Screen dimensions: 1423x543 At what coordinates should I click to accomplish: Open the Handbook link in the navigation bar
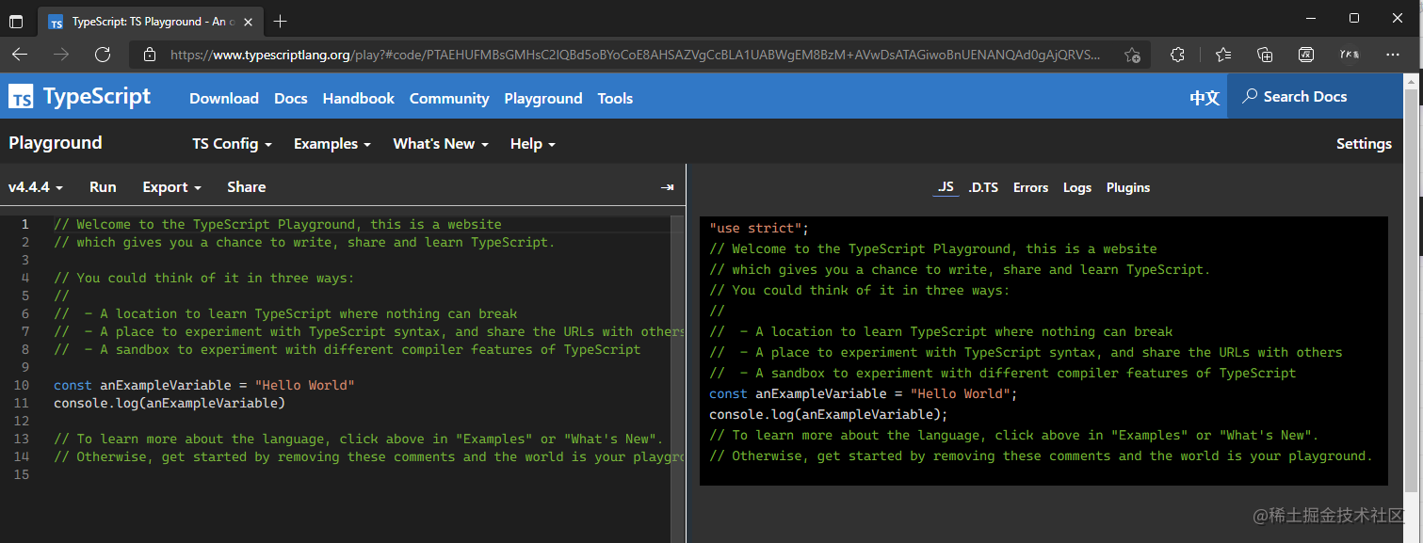point(358,98)
